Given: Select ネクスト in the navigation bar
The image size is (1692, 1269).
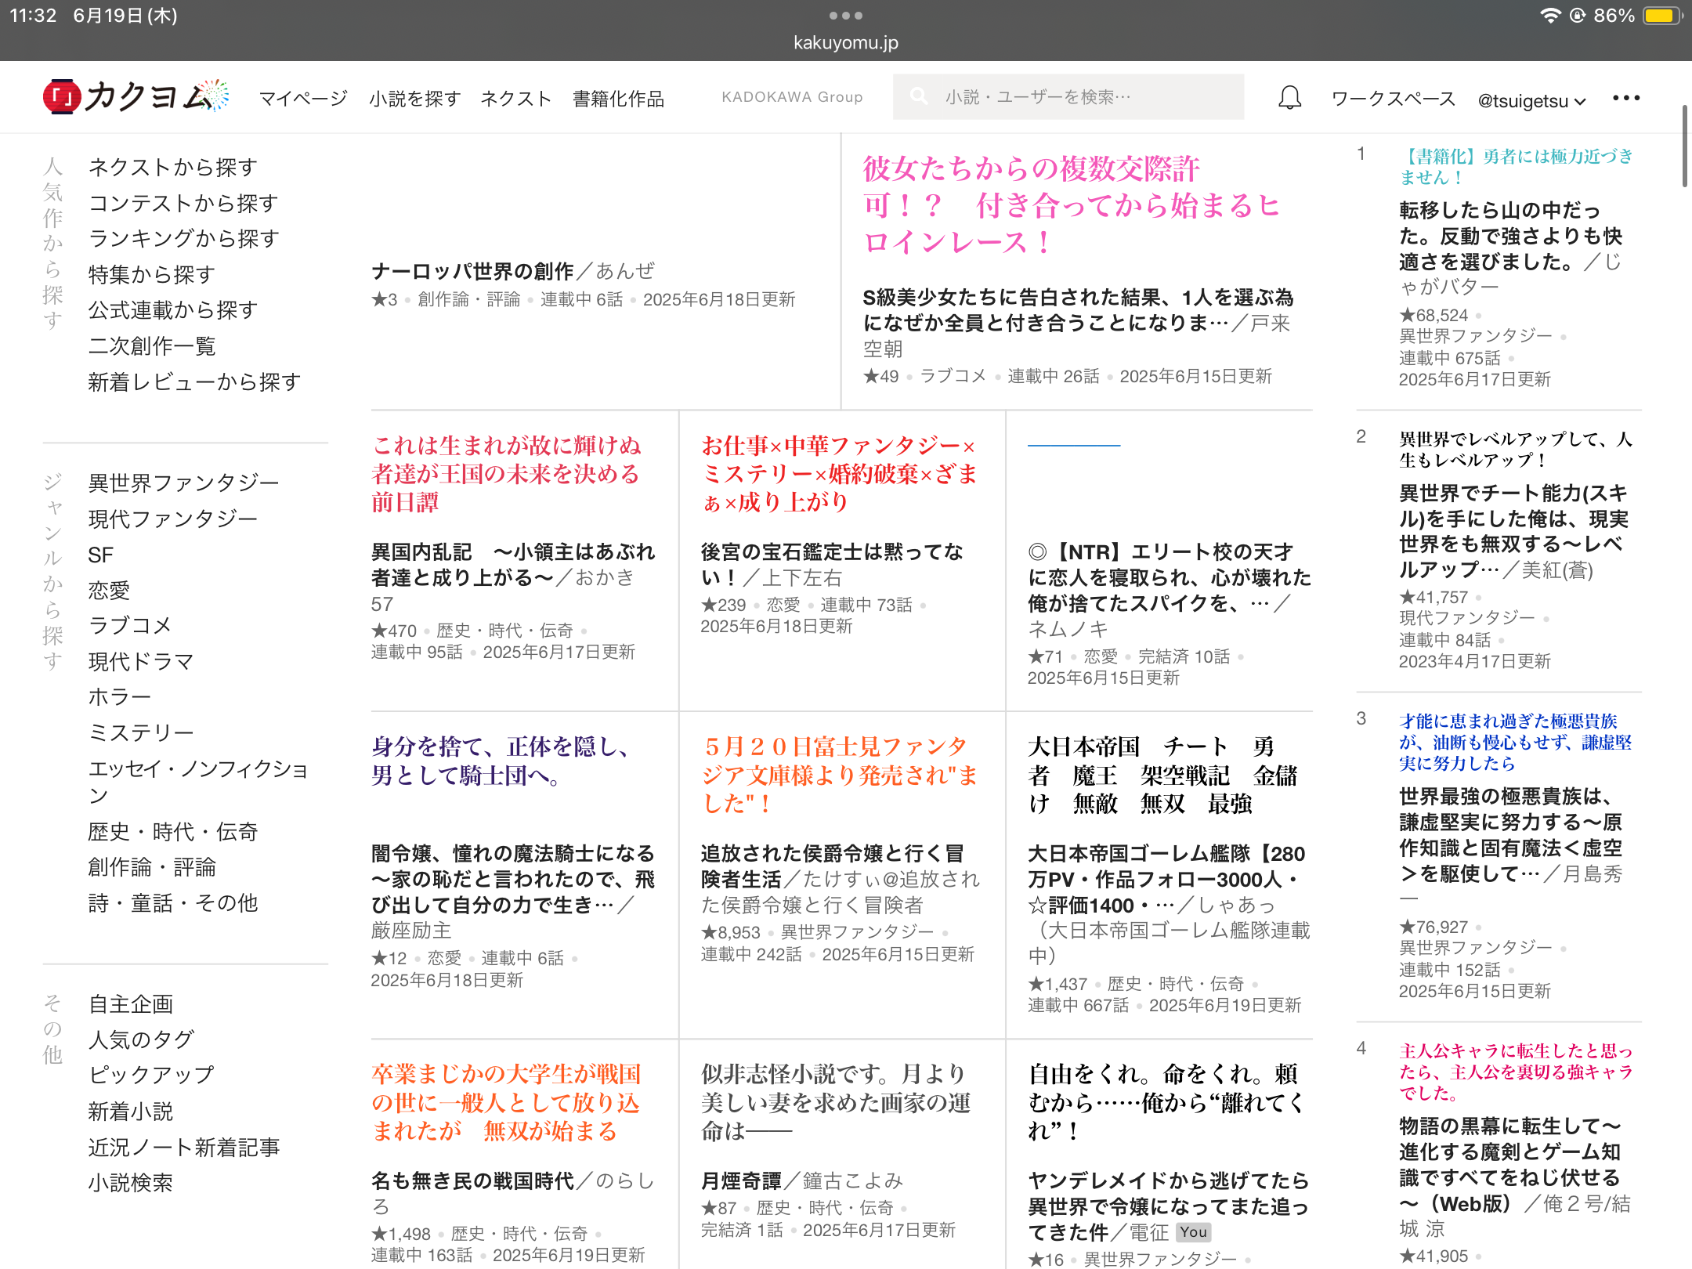Looking at the screenshot, I should [516, 99].
